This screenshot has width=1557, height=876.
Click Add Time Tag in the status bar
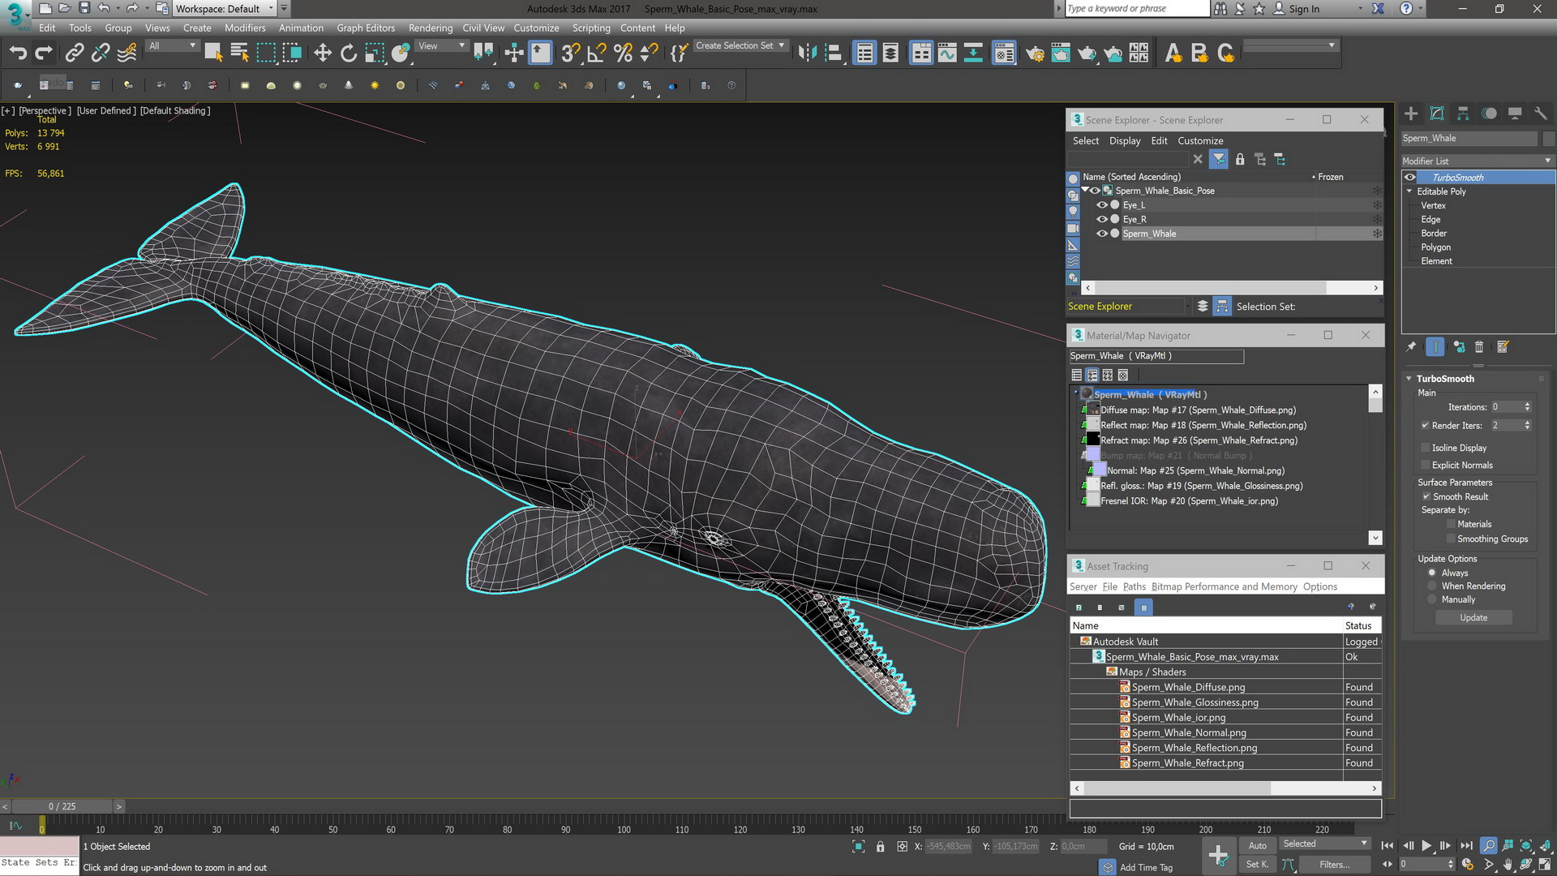pos(1146,867)
